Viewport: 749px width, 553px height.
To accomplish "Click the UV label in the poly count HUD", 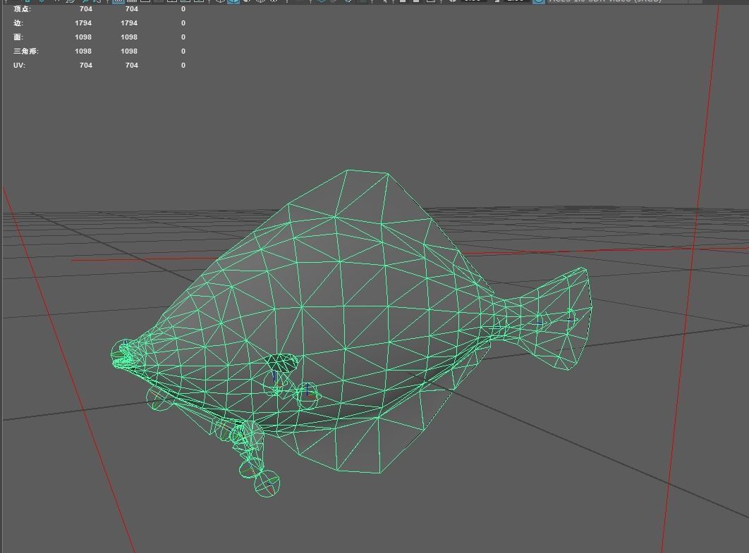I will pyautogui.click(x=19, y=66).
